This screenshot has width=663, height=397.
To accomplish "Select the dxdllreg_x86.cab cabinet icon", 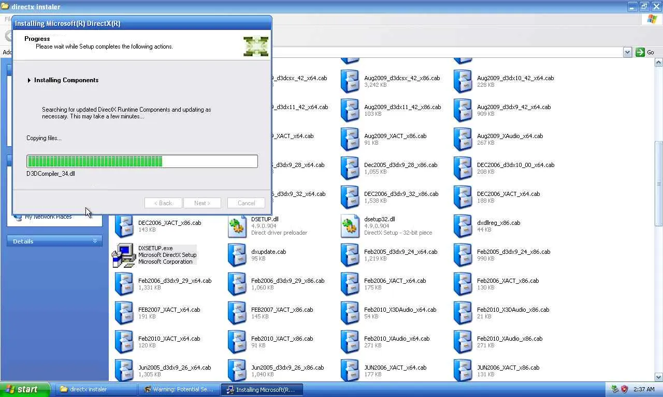I will pos(463,226).
